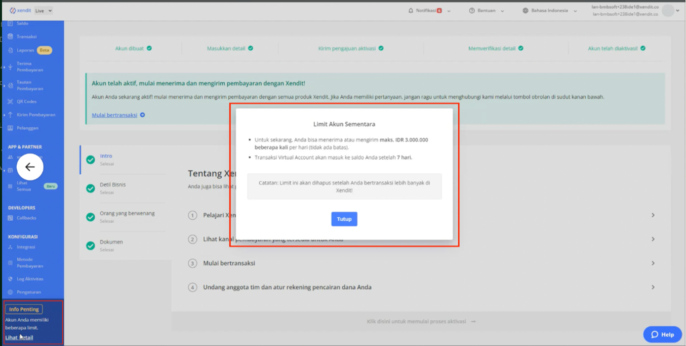Click the Kirim pengajuan aktivasi progress step
The height and width of the screenshot is (346, 686).
[351, 48]
